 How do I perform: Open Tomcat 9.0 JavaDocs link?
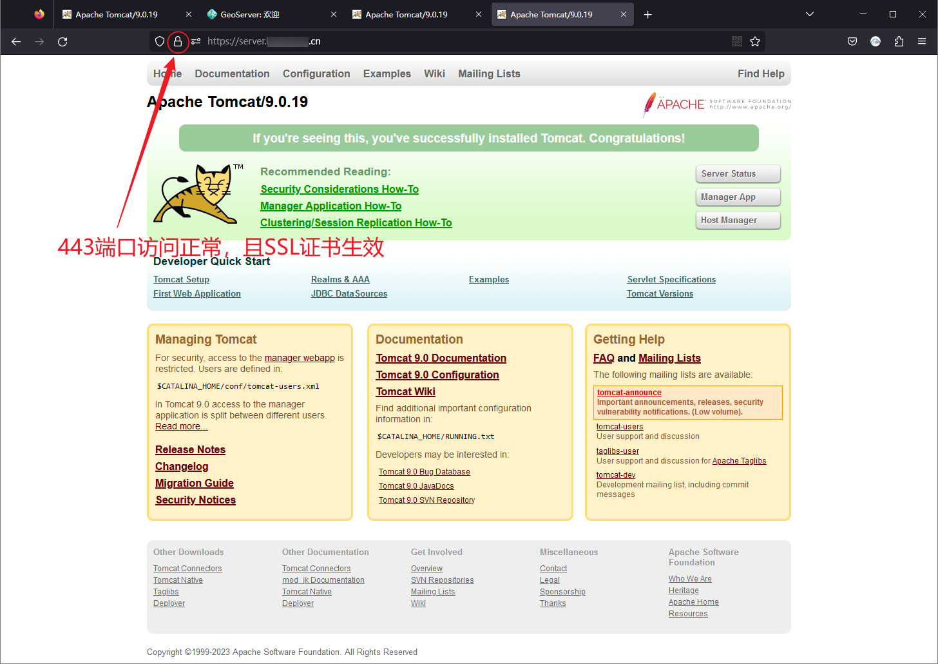pos(416,486)
